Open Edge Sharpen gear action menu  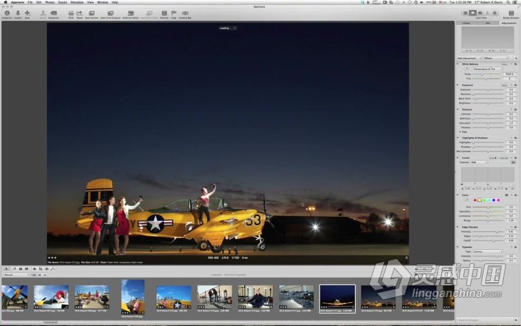point(516,227)
